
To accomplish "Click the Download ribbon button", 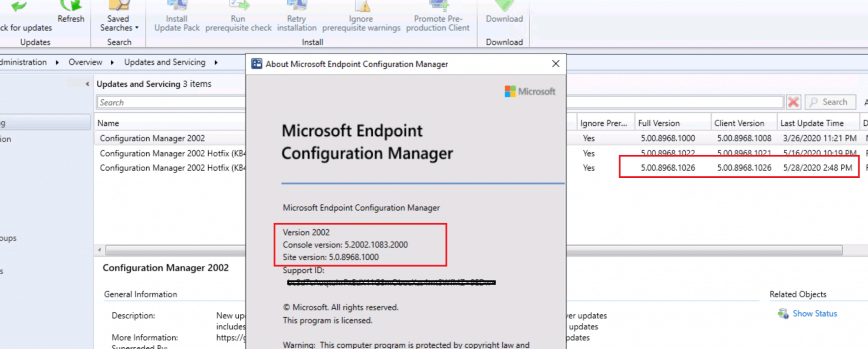I will click(x=504, y=13).
